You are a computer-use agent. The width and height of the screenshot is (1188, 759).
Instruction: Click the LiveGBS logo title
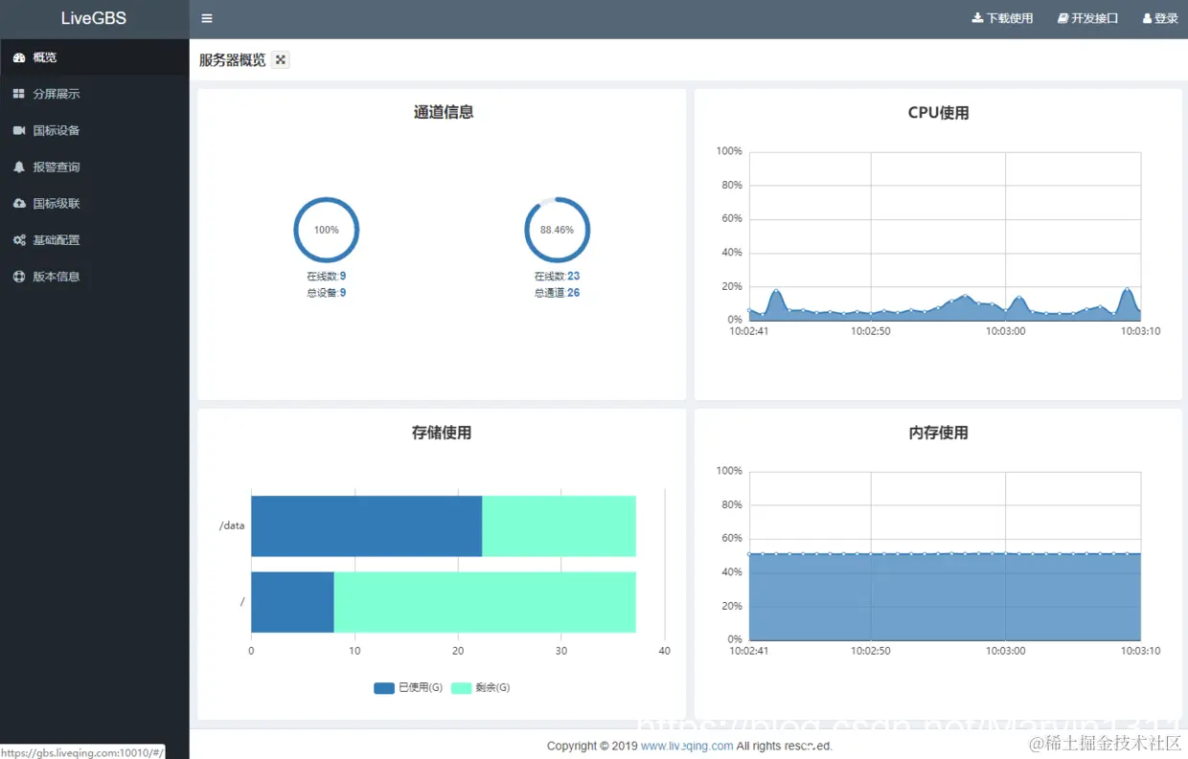[x=94, y=18]
